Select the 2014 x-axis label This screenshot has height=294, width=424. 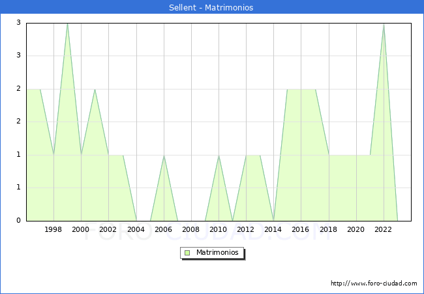tap(273, 229)
